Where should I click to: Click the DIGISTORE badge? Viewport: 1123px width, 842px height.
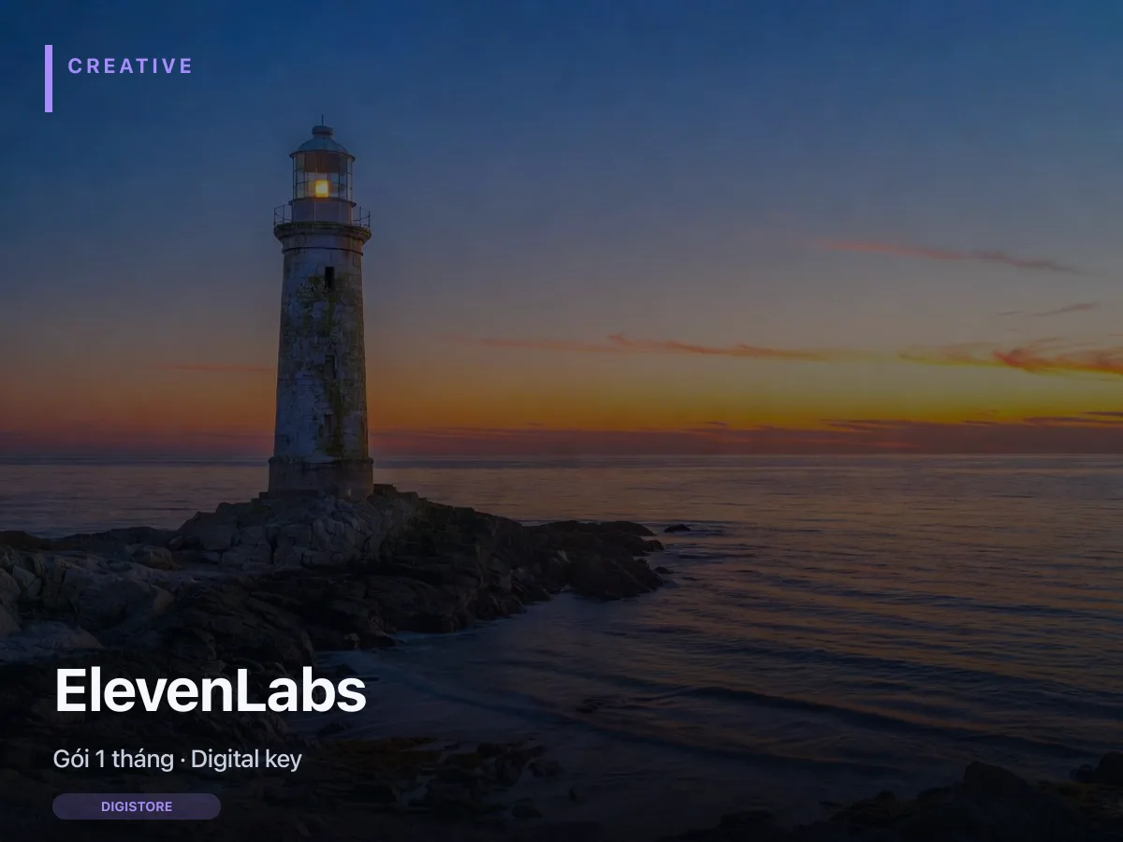pos(137,806)
